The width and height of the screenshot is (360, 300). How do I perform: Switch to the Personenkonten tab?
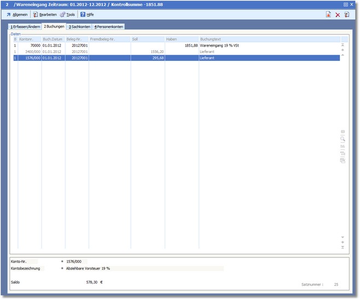(108, 26)
